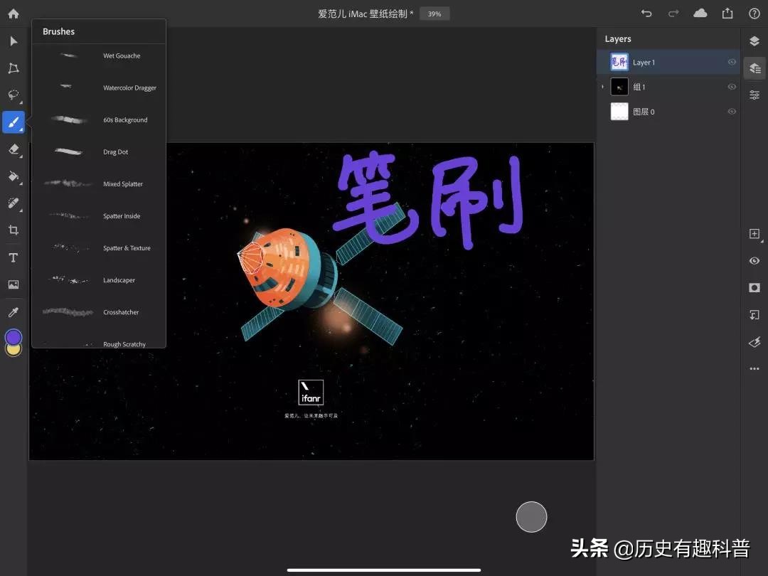Add a new layer
The height and width of the screenshot is (576, 768).
pos(754,233)
